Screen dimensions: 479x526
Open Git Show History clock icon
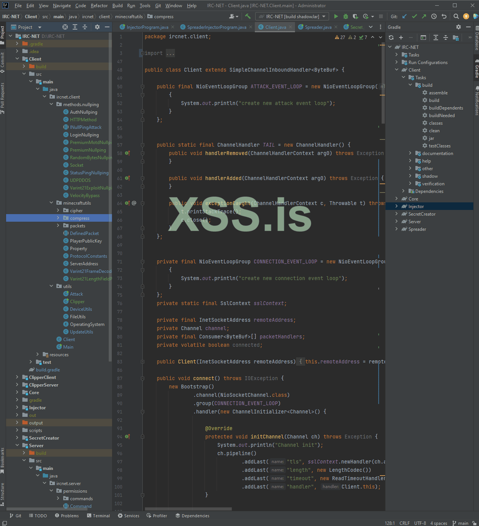[x=434, y=16]
